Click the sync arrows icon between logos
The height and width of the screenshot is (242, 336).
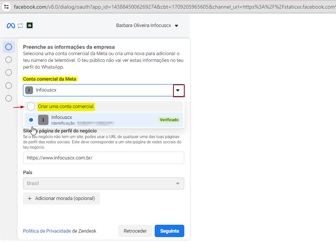pyautogui.click(x=20, y=26)
